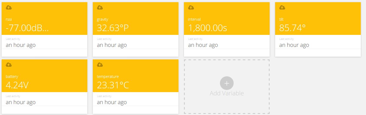The width and height of the screenshot is (366, 115).
Task: Click the cloud upload icon on gravity card
Action: coord(100,8)
